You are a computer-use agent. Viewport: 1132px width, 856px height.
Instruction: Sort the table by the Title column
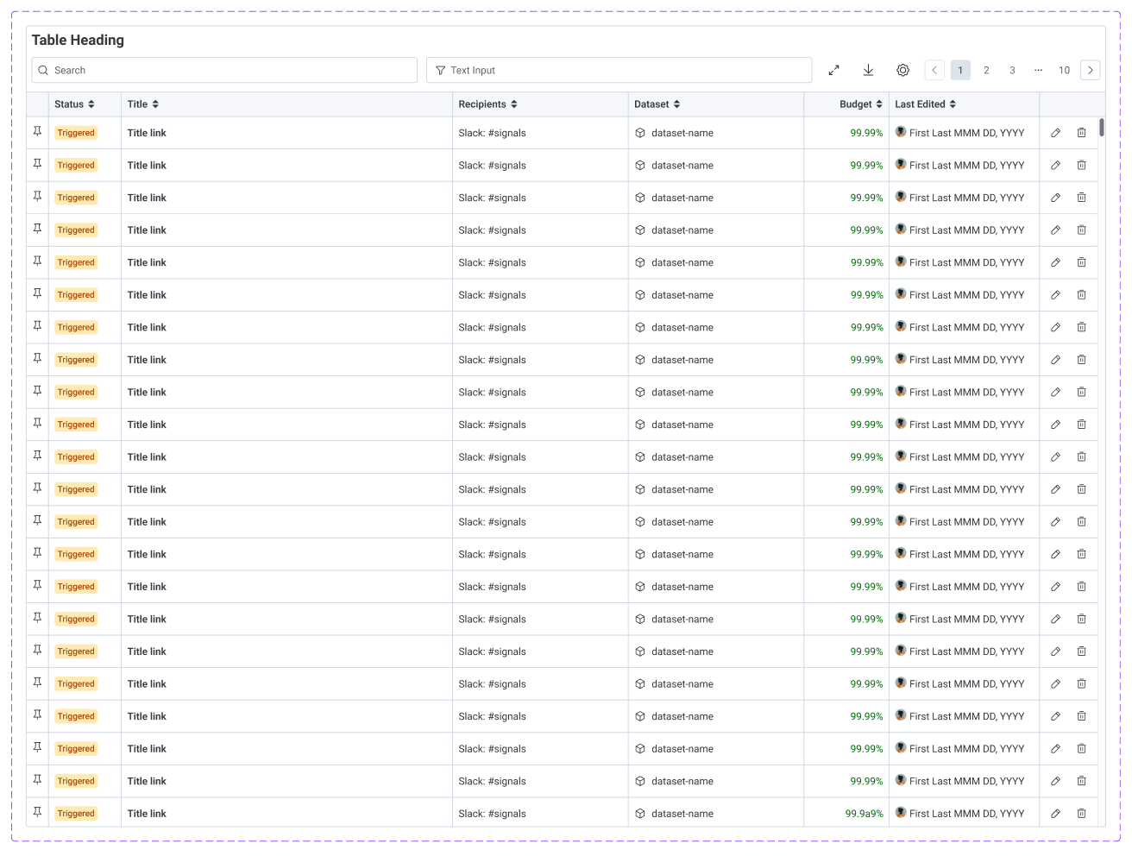155,104
